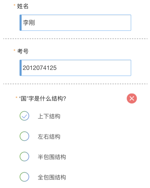Click the 左右结构 option text
This screenshot has height=188, width=150.
pos(49,136)
